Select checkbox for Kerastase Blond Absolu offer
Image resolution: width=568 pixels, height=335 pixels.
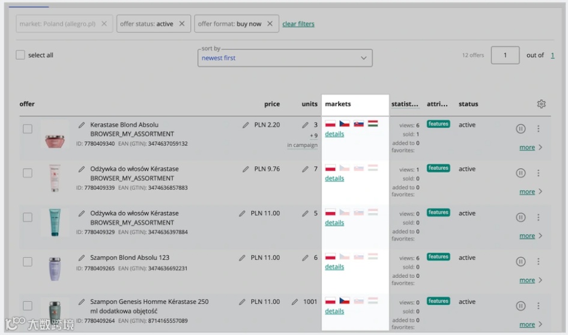click(x=28, y=129)
